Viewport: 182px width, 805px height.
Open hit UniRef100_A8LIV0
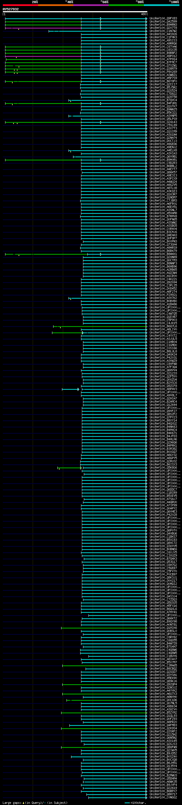pyautogui.click(x=163, y=330)
